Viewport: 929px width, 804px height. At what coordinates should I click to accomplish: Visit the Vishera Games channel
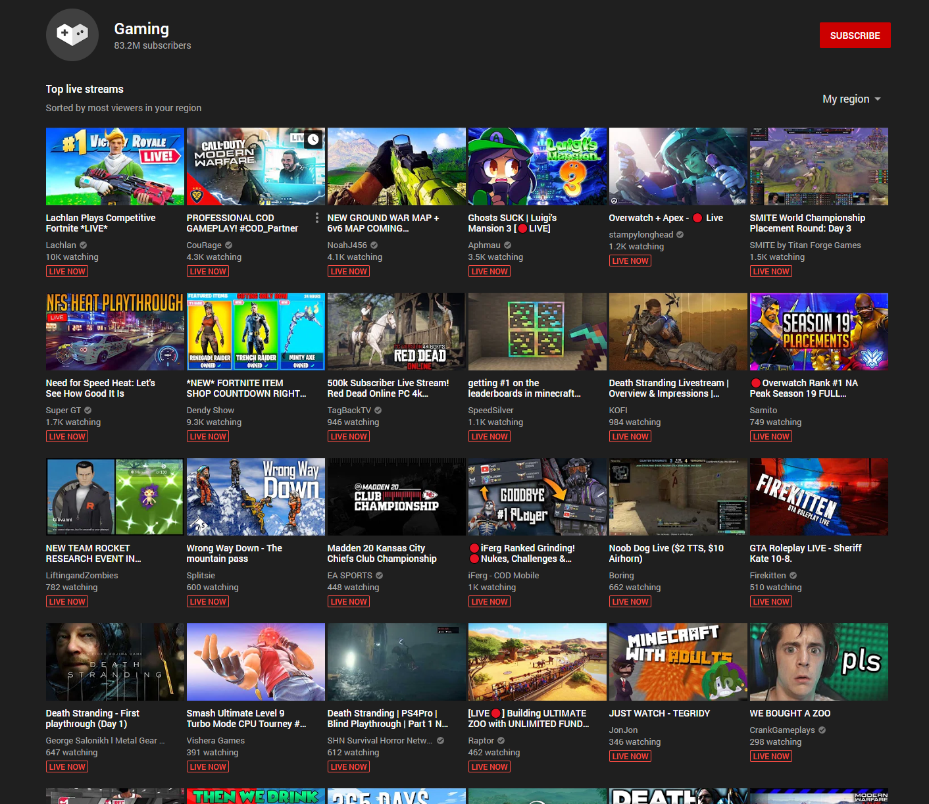[x=216, y=741]
